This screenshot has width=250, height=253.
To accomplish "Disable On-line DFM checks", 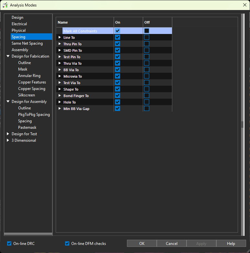I will click(67, 244).
